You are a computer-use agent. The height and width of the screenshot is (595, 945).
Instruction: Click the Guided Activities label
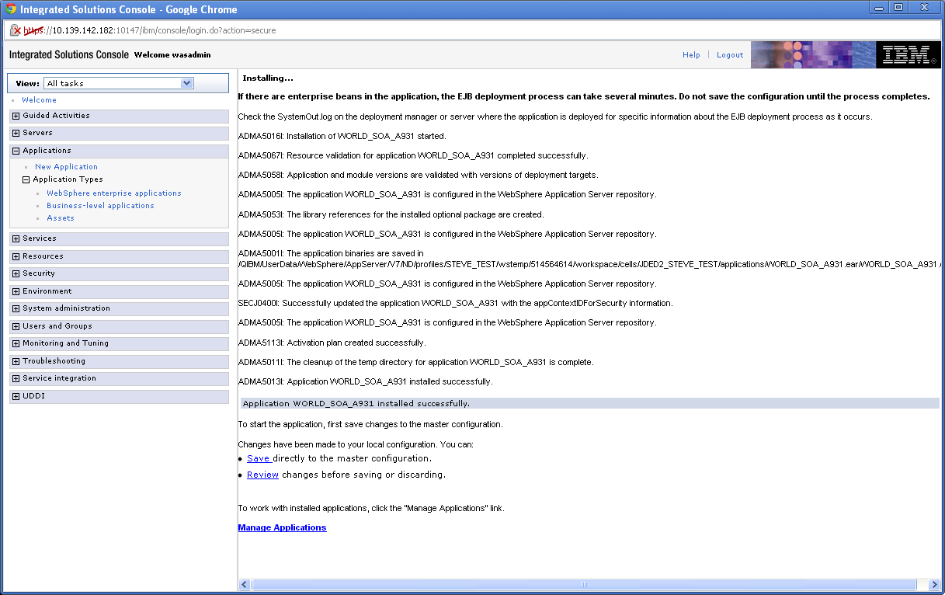coord(56,116)
